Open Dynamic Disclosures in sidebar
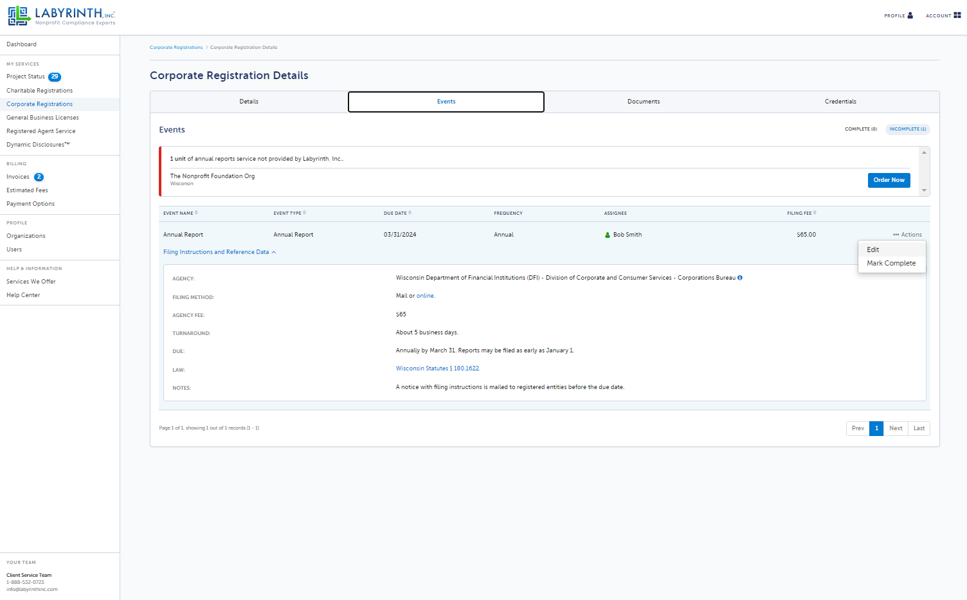 coord(38,145)
